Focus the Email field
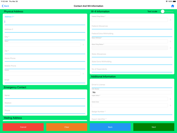This screenshot has height=133, width=177. coord(45,81)
